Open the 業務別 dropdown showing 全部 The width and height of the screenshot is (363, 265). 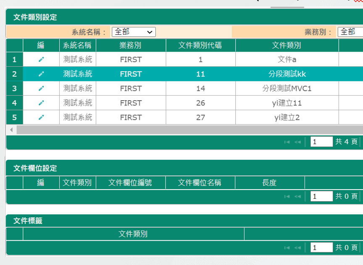pos(350,32)
